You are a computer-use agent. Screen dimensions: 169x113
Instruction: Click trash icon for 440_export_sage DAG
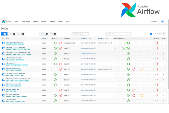tap(158, 100)
